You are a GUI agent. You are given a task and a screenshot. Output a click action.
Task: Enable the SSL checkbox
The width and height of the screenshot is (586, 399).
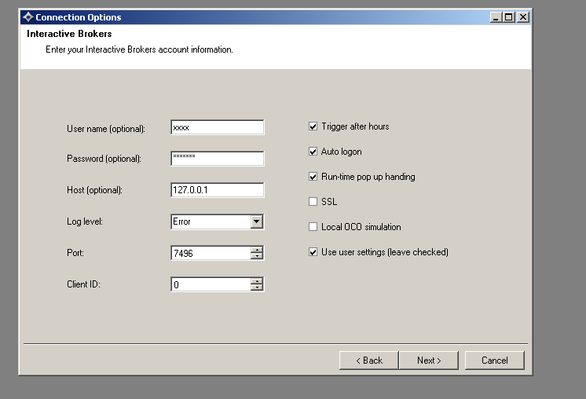coord(313,202)
